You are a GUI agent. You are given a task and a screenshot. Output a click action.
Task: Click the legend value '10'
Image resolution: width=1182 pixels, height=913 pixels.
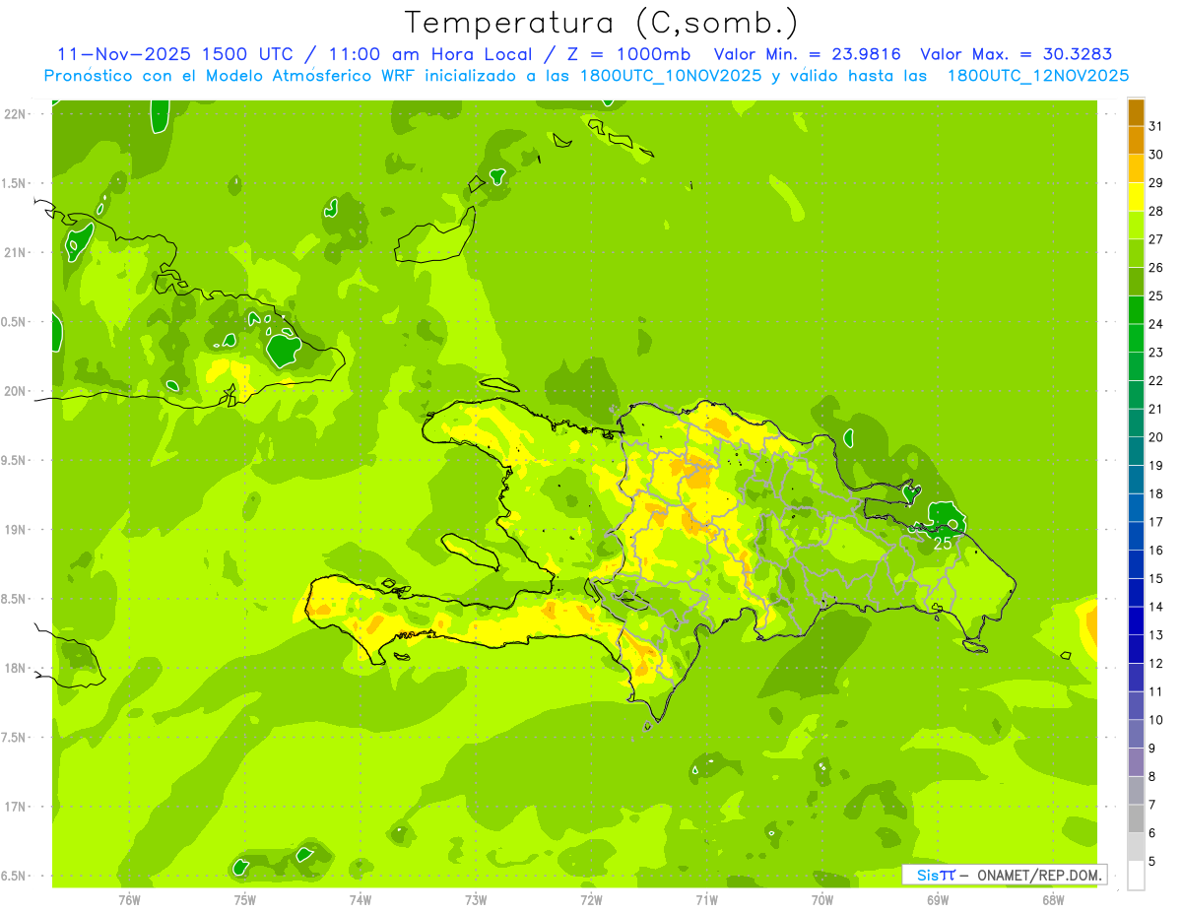pyautogui.click(x=1155, y=720)
